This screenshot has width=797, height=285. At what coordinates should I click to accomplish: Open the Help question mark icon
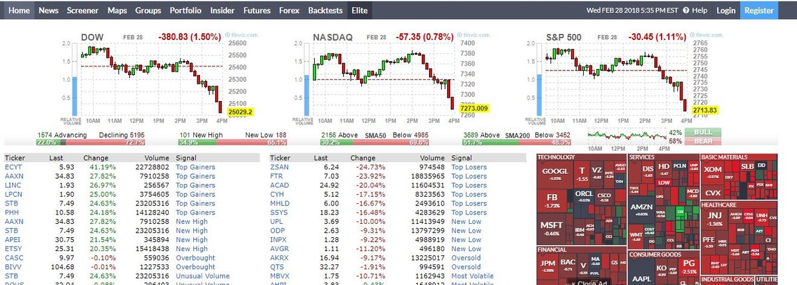coord(685,11)
